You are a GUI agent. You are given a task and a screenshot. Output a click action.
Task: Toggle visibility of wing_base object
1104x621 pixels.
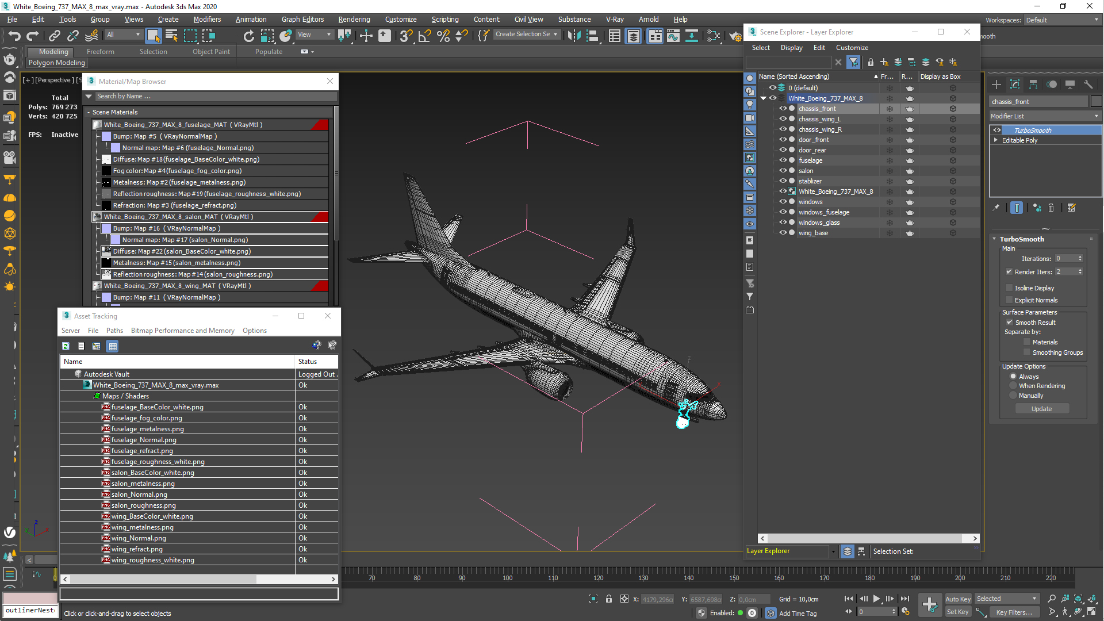(x=783, y=233)
